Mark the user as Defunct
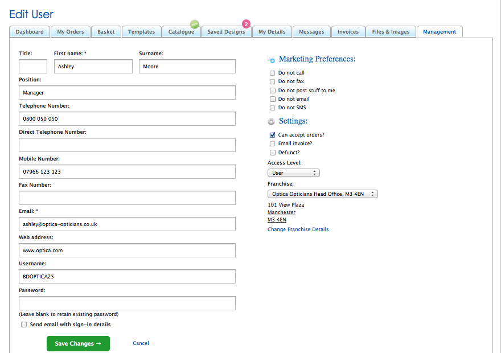 pyautogui.click(x=272, y=152)
